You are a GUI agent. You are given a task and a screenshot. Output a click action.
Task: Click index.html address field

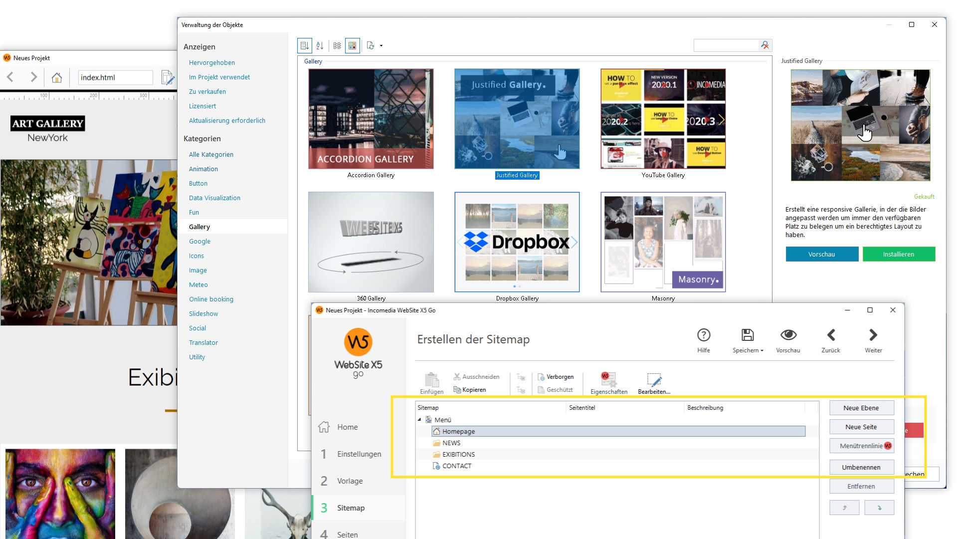pyautogui.click(x=115, y=77)
